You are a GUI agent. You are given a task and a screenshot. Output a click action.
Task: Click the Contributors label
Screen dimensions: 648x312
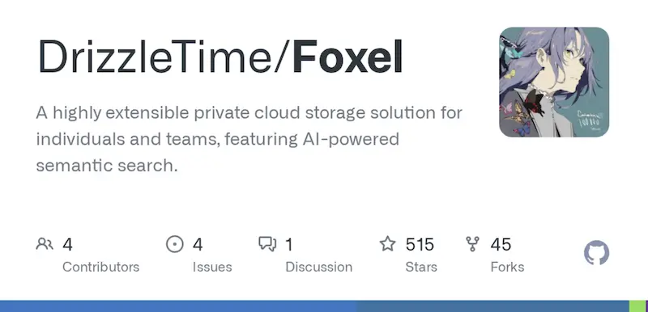100,267
